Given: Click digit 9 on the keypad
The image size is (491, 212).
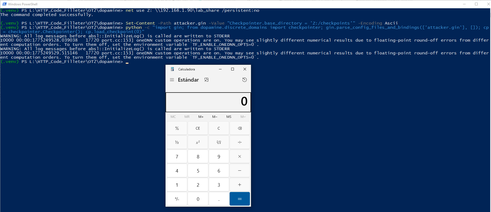Looking at the screenshot, I should (x=219, y=157).
